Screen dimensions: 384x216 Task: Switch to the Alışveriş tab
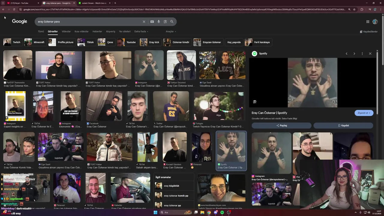coord(110,31)
